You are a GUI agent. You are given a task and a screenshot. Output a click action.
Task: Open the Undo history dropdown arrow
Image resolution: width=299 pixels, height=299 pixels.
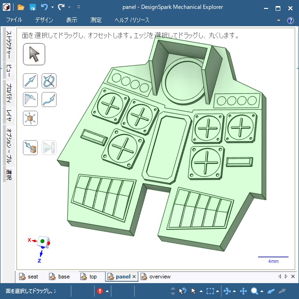click(52, 7)
